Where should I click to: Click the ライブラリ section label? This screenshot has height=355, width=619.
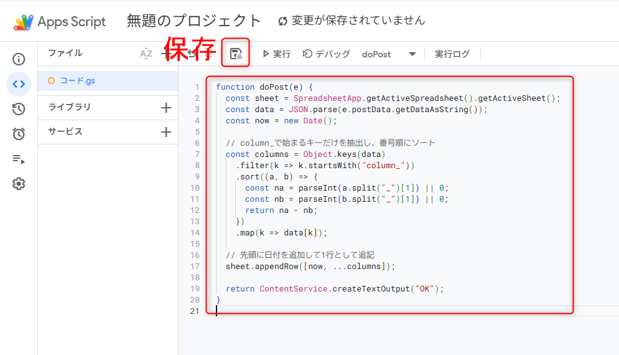(70, 107)
